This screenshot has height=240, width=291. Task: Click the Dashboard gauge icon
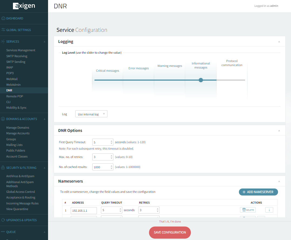point(3,18)
